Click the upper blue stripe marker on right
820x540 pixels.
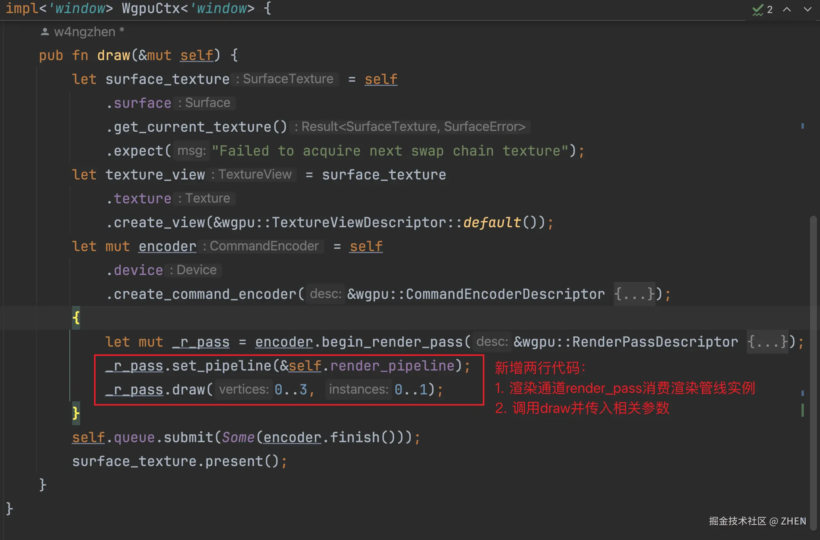pos(803,126)
